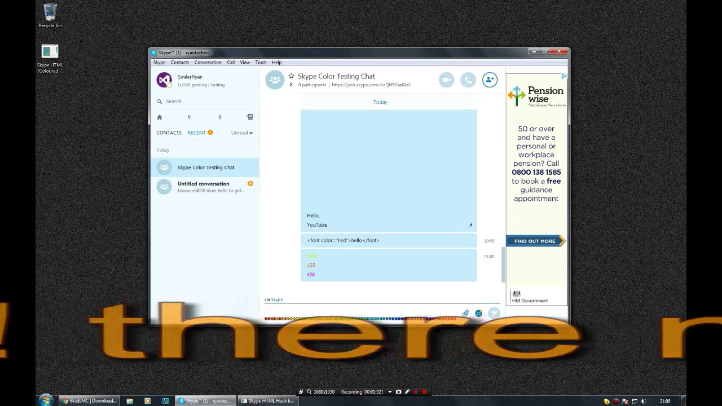
Task: Start a voice call with the phone icon
Action: pos(468,80)
